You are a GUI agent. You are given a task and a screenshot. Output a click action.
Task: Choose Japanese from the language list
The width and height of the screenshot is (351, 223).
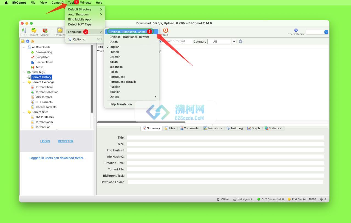coord(132,67)
